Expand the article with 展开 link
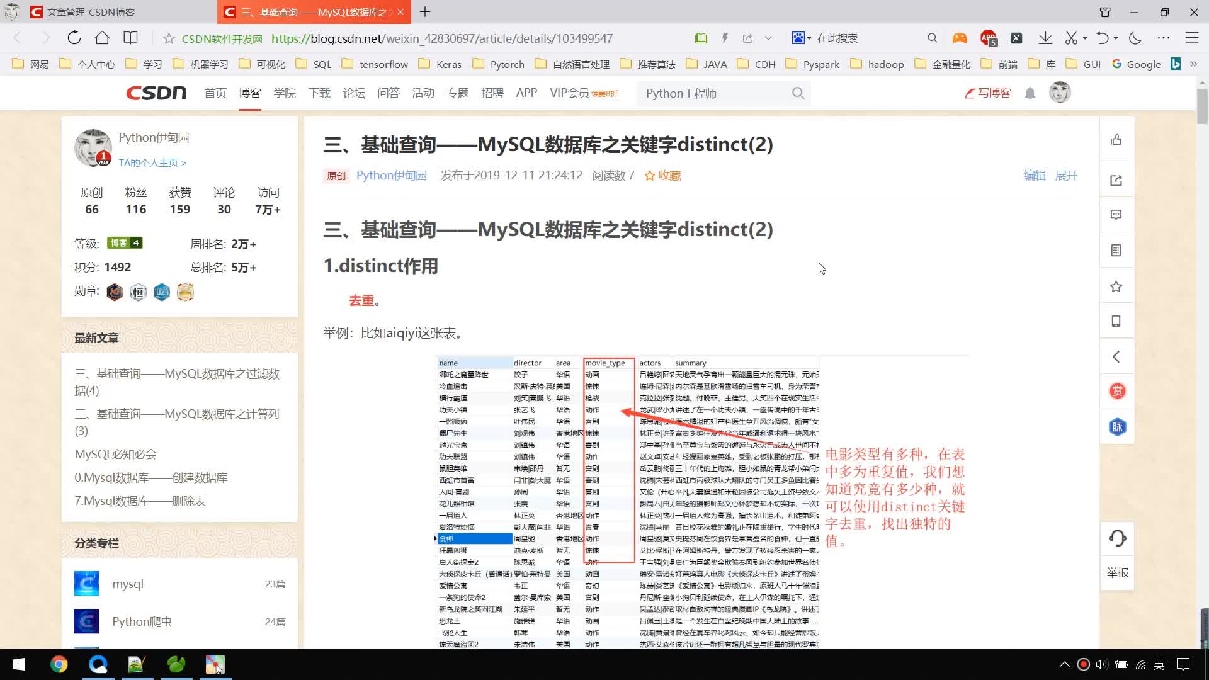The height and width of the screenshot is (680, 1209). click(x=1066, y=176)
